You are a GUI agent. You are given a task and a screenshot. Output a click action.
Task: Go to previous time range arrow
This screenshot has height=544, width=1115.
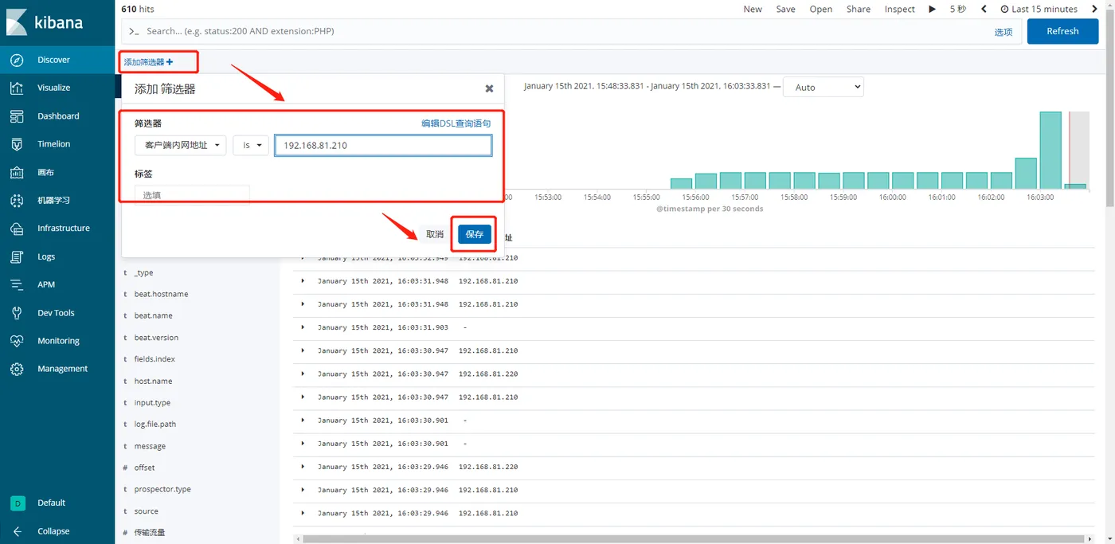[x=984, y=9]
